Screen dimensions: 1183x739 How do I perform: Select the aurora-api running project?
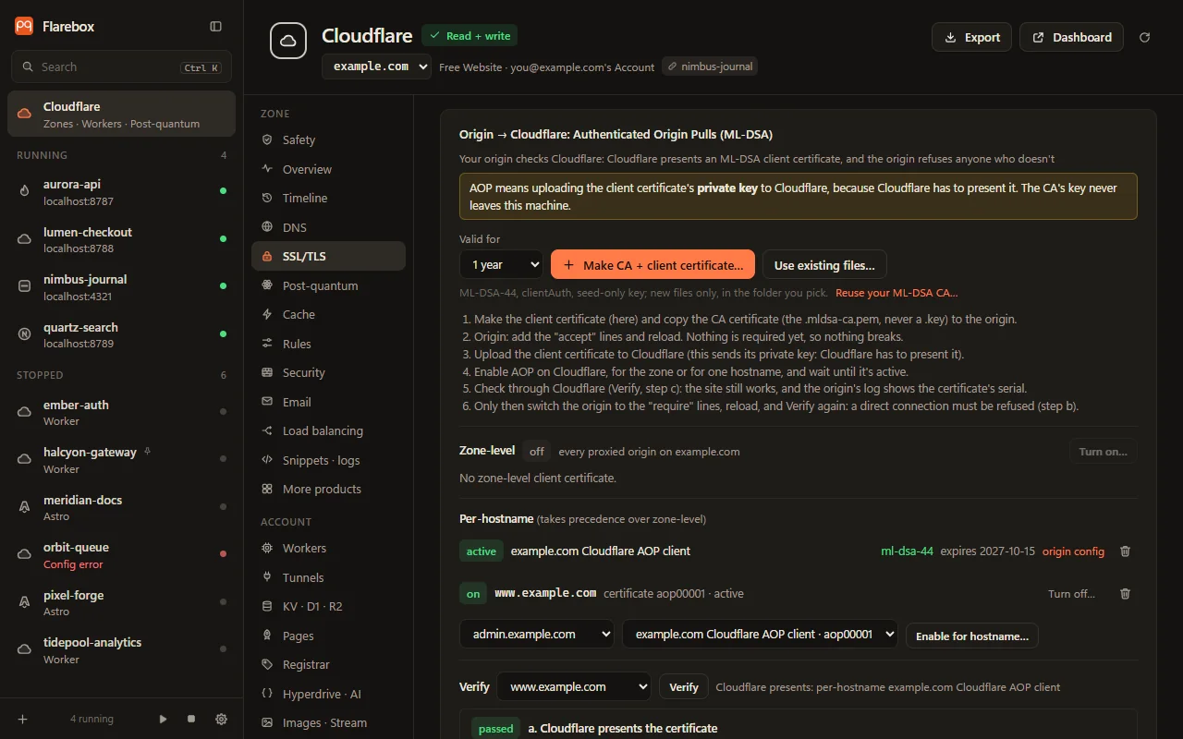121,192
